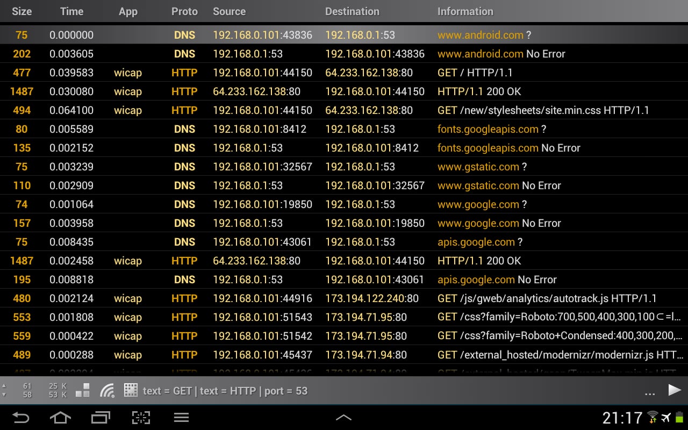Select the apis.google.com No Error row
Image resolution: width=688 pixels, height=430 pixels.
click(344, 279)
